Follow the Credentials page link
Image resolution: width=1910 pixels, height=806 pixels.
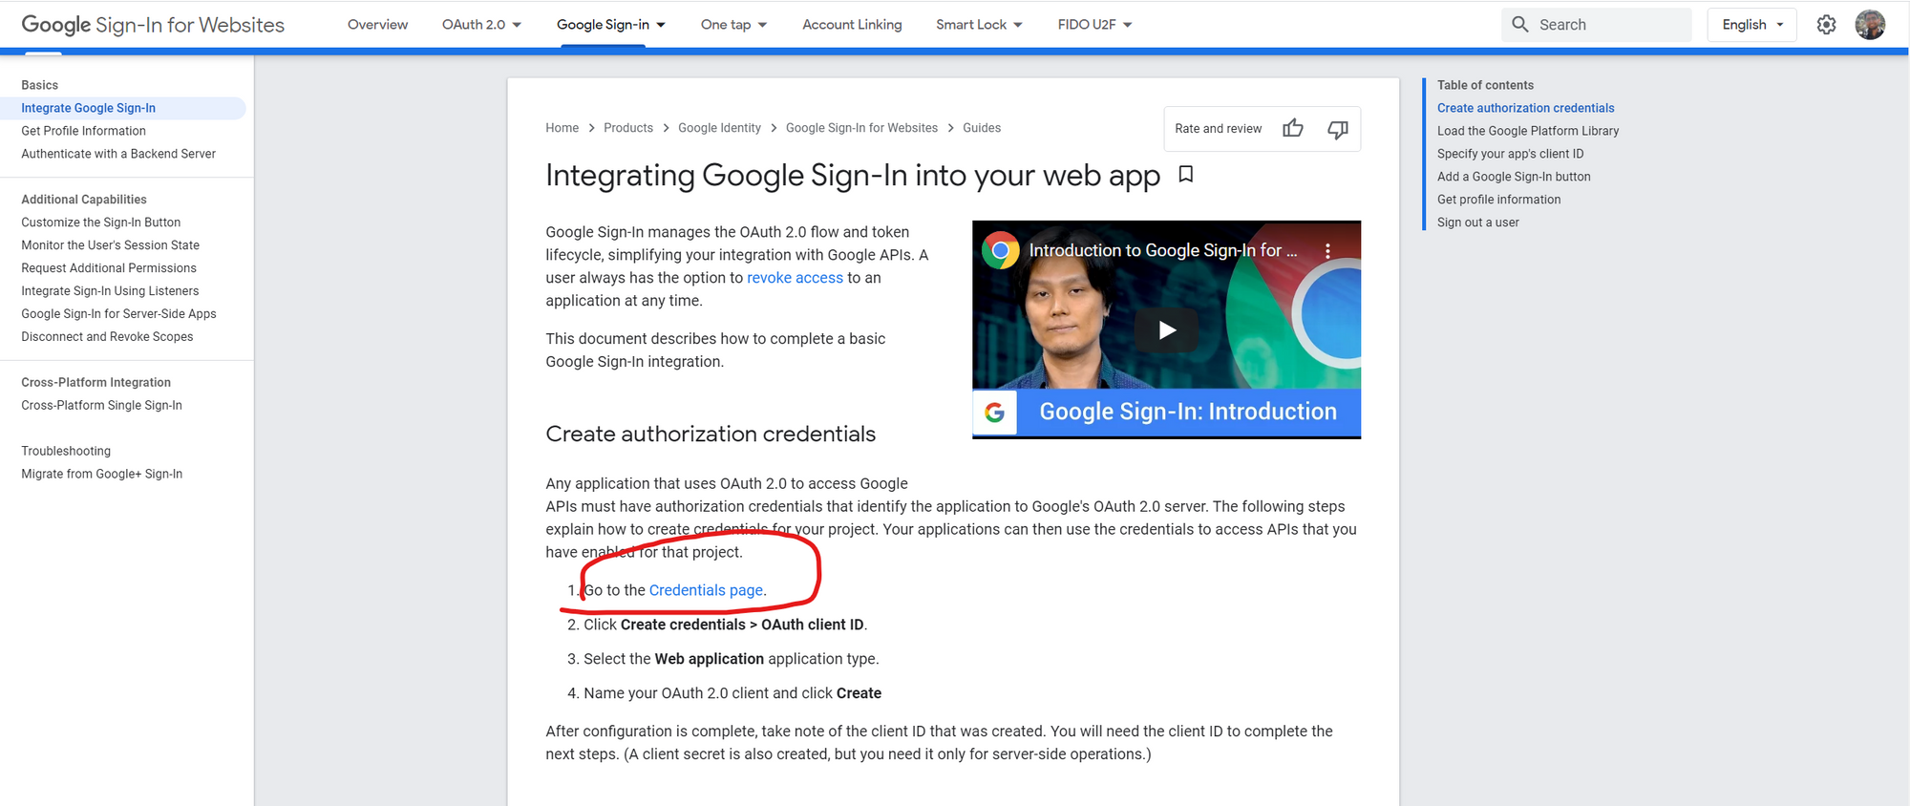[x=706, y=590]
